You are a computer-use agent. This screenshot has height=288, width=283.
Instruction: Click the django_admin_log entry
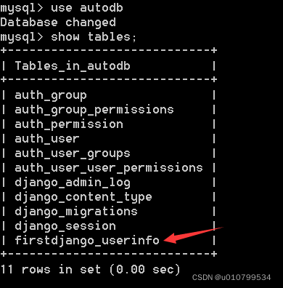[x=73, y=183]
